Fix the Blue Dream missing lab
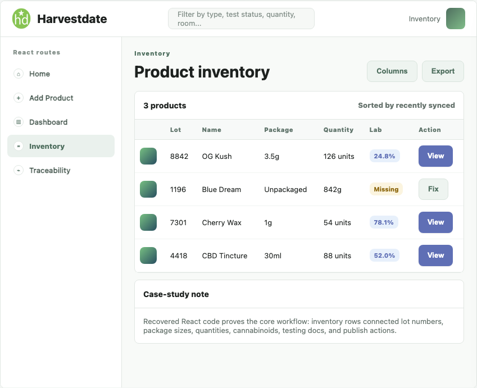The height and width of the screenshot is (388, 477). (433, 189)
